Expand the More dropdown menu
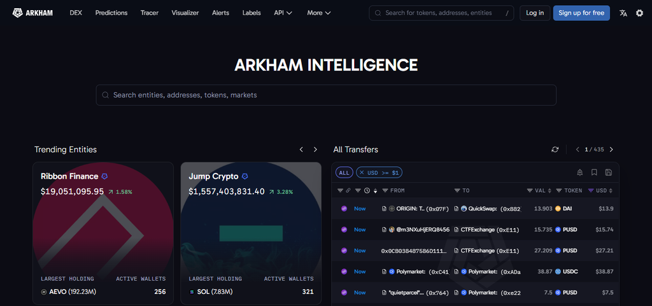The height and width of the screenshot is (306, 652). (x=319, y=13)
